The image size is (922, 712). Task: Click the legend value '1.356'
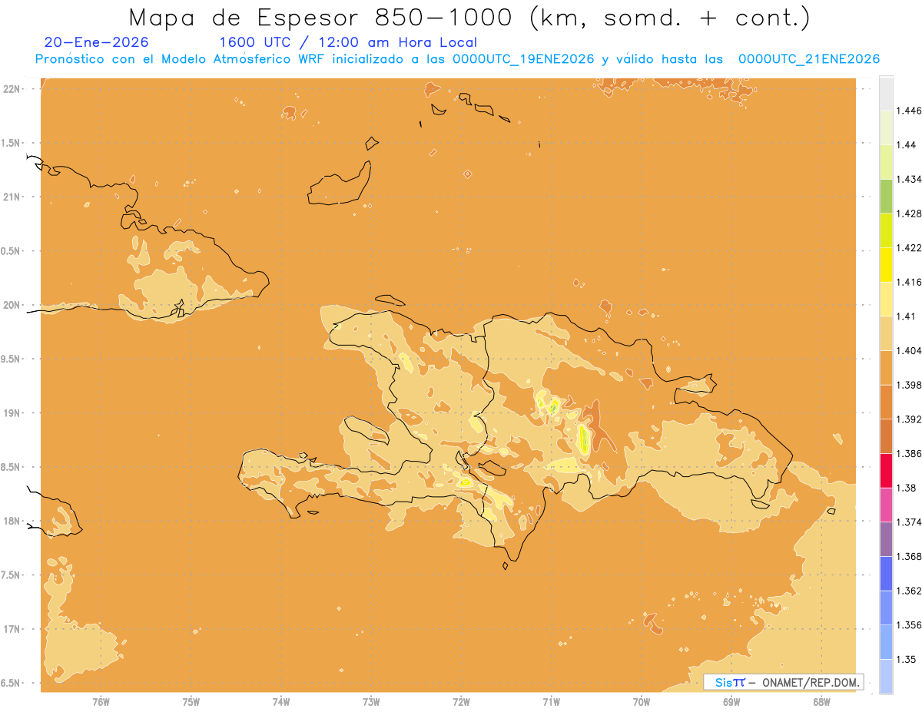(x=909, y=625)
